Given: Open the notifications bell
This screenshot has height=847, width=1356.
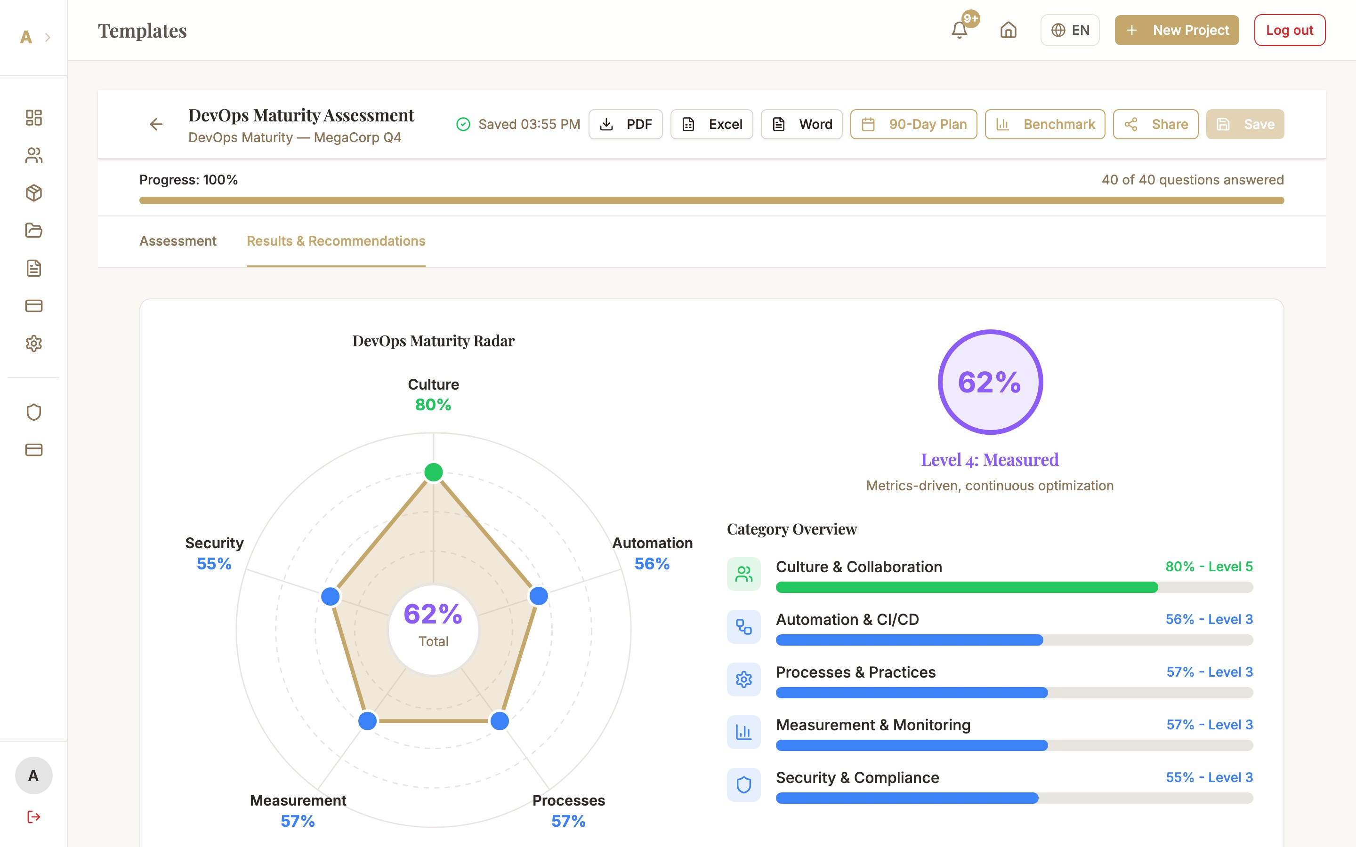Looking at the screenshot, I should (959, 30).
